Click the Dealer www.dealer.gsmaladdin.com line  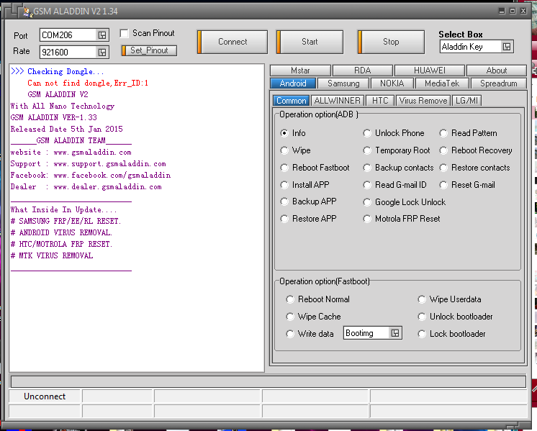pyautogui.click(x=86, y=187)
